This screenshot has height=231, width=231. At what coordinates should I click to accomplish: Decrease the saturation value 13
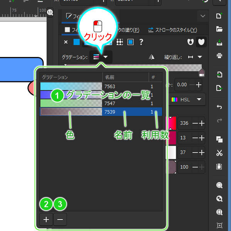click(195, 138)
